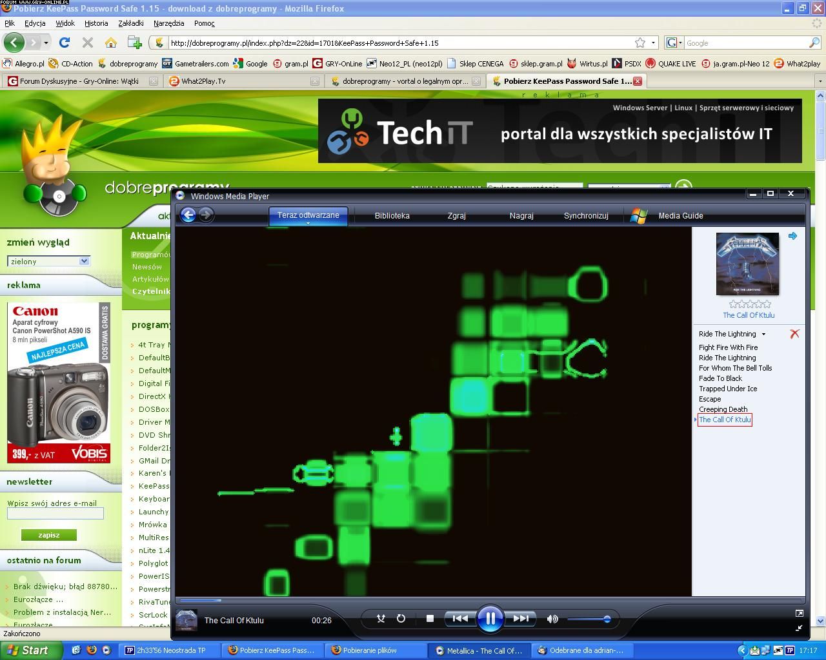
Task: Click the Firefox forward button
Action: tap(33, 43)
